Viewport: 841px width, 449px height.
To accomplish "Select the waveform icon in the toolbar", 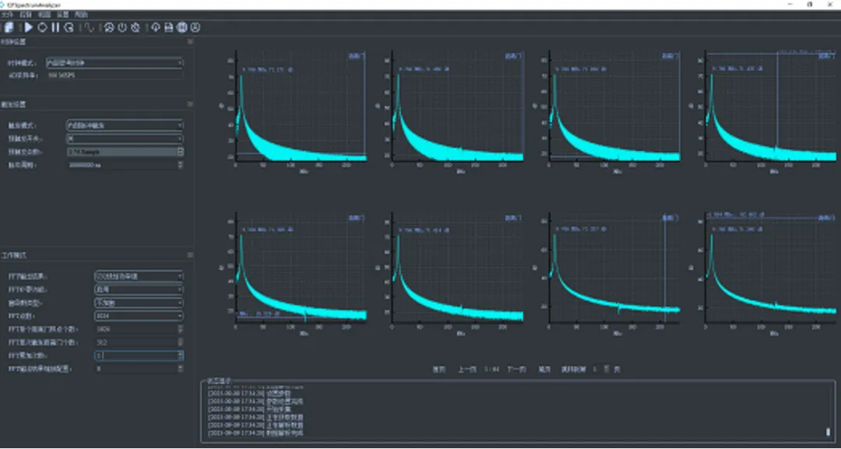I will click(x=90, y=27).
